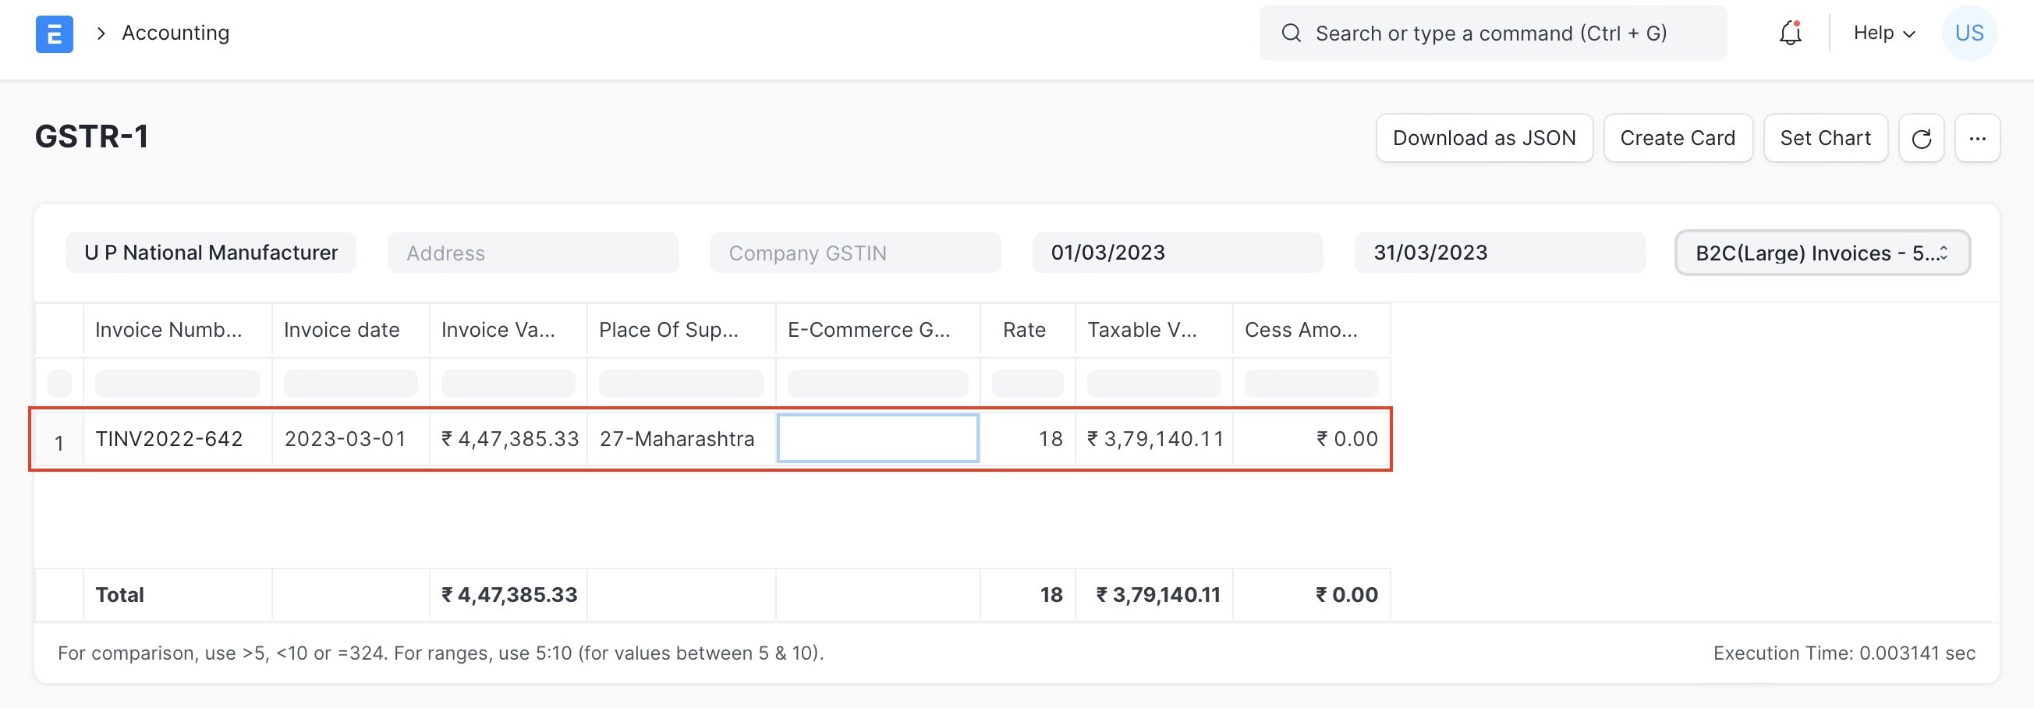Viewport: 2034px width, 708px height.
Task: Open the three-dots more options menu
Action: [x=1977, y=139]
